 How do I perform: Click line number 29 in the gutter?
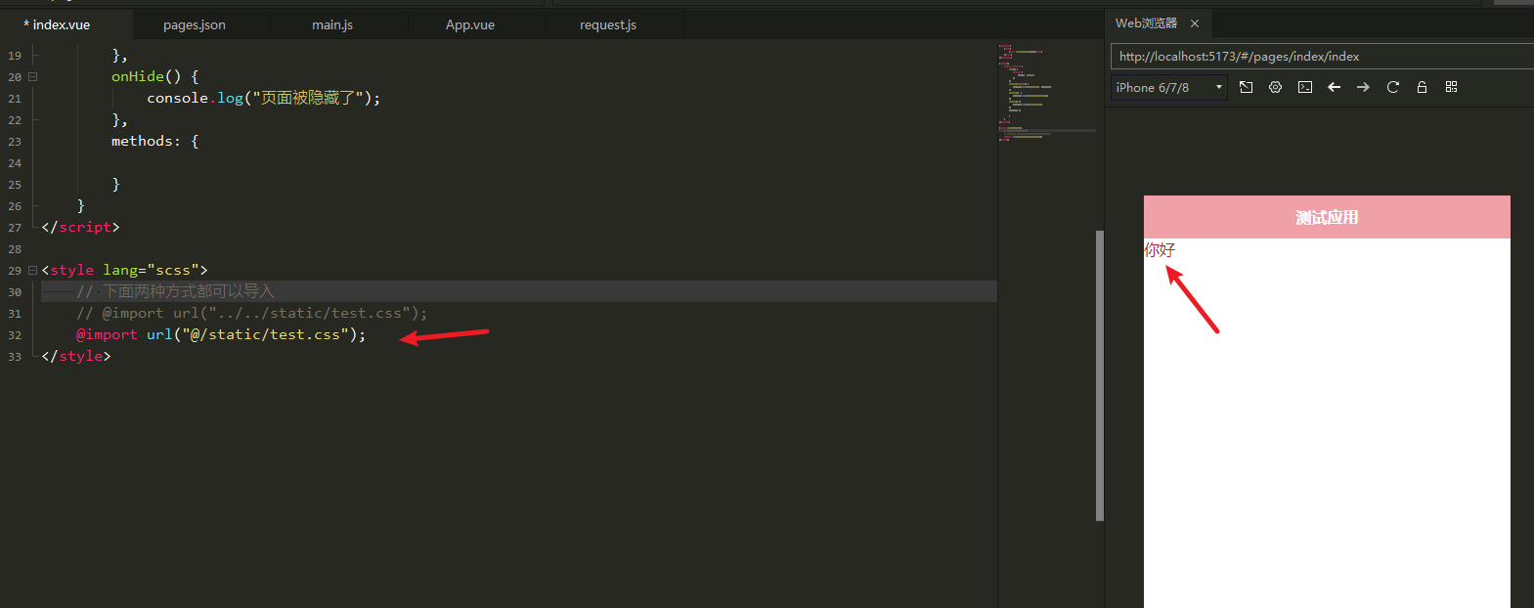pyautogui.click(x=15, y=271)
